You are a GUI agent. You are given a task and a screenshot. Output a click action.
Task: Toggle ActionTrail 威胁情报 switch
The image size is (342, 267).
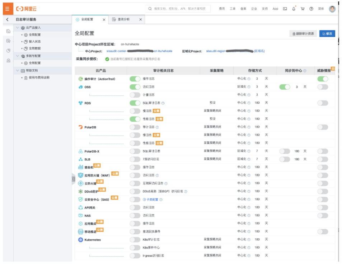[x=323, y=79]
